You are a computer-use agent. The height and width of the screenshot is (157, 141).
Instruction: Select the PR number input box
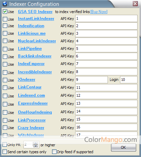tap(29, 145)
